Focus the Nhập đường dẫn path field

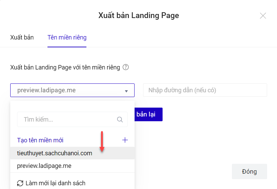point(205,90)
